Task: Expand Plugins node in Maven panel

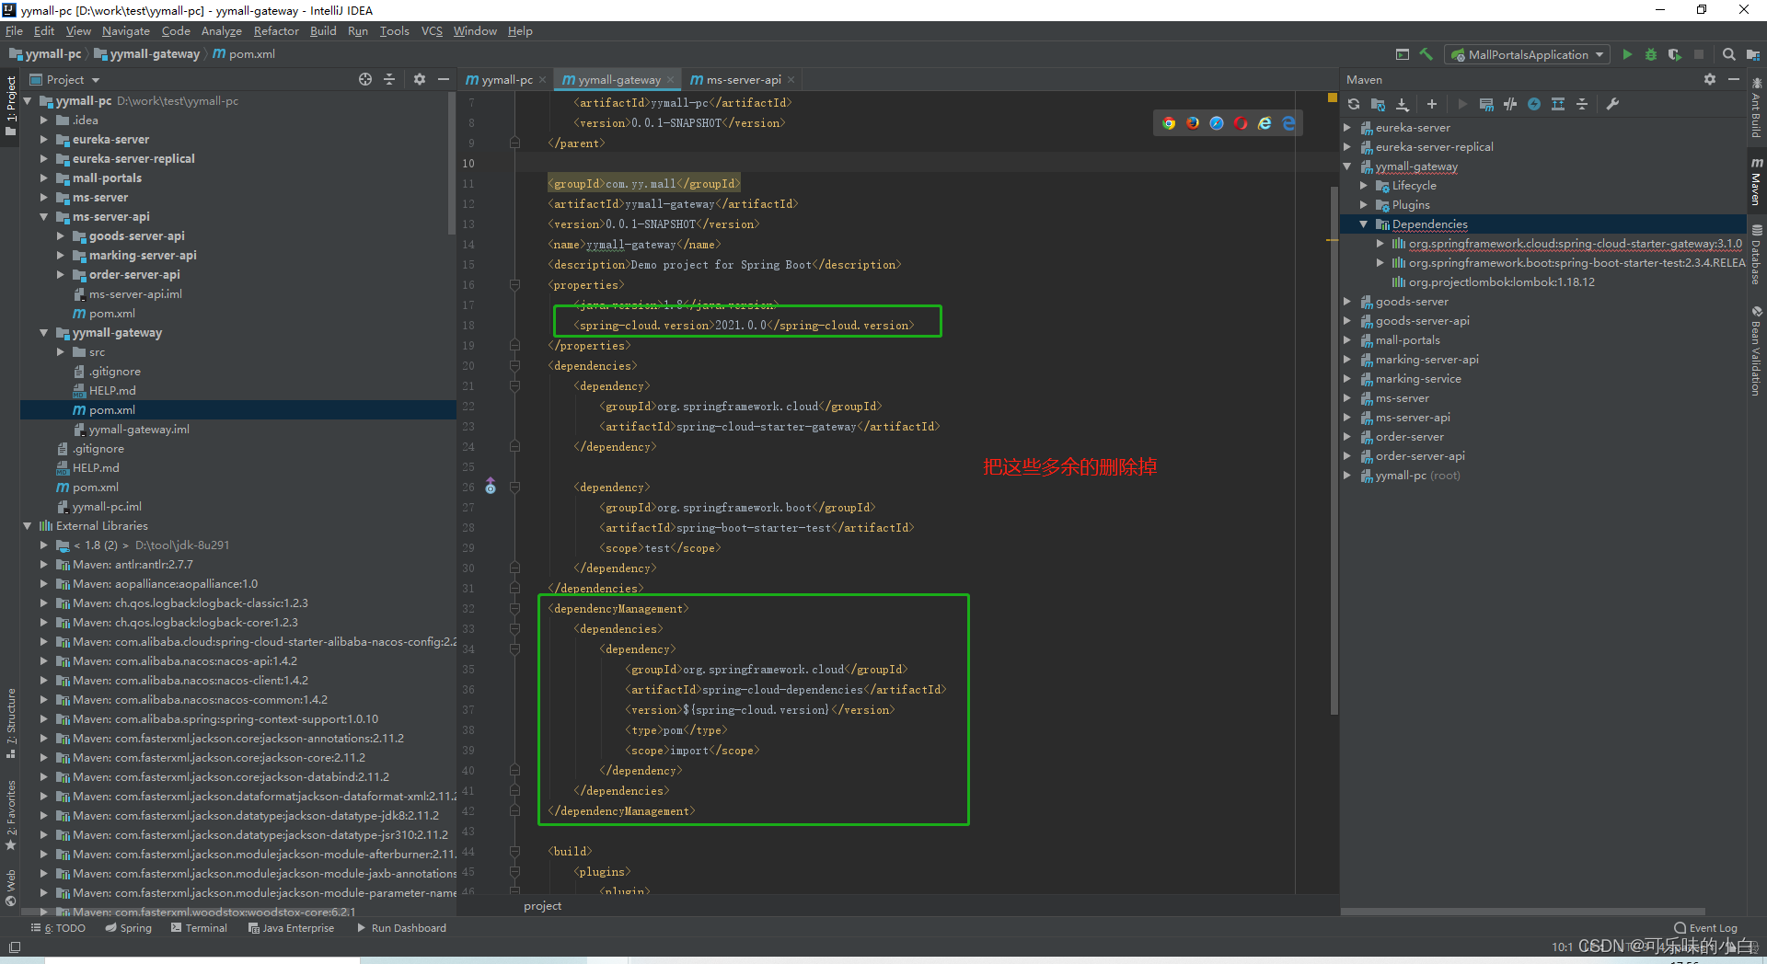Action: point(1364,204)
